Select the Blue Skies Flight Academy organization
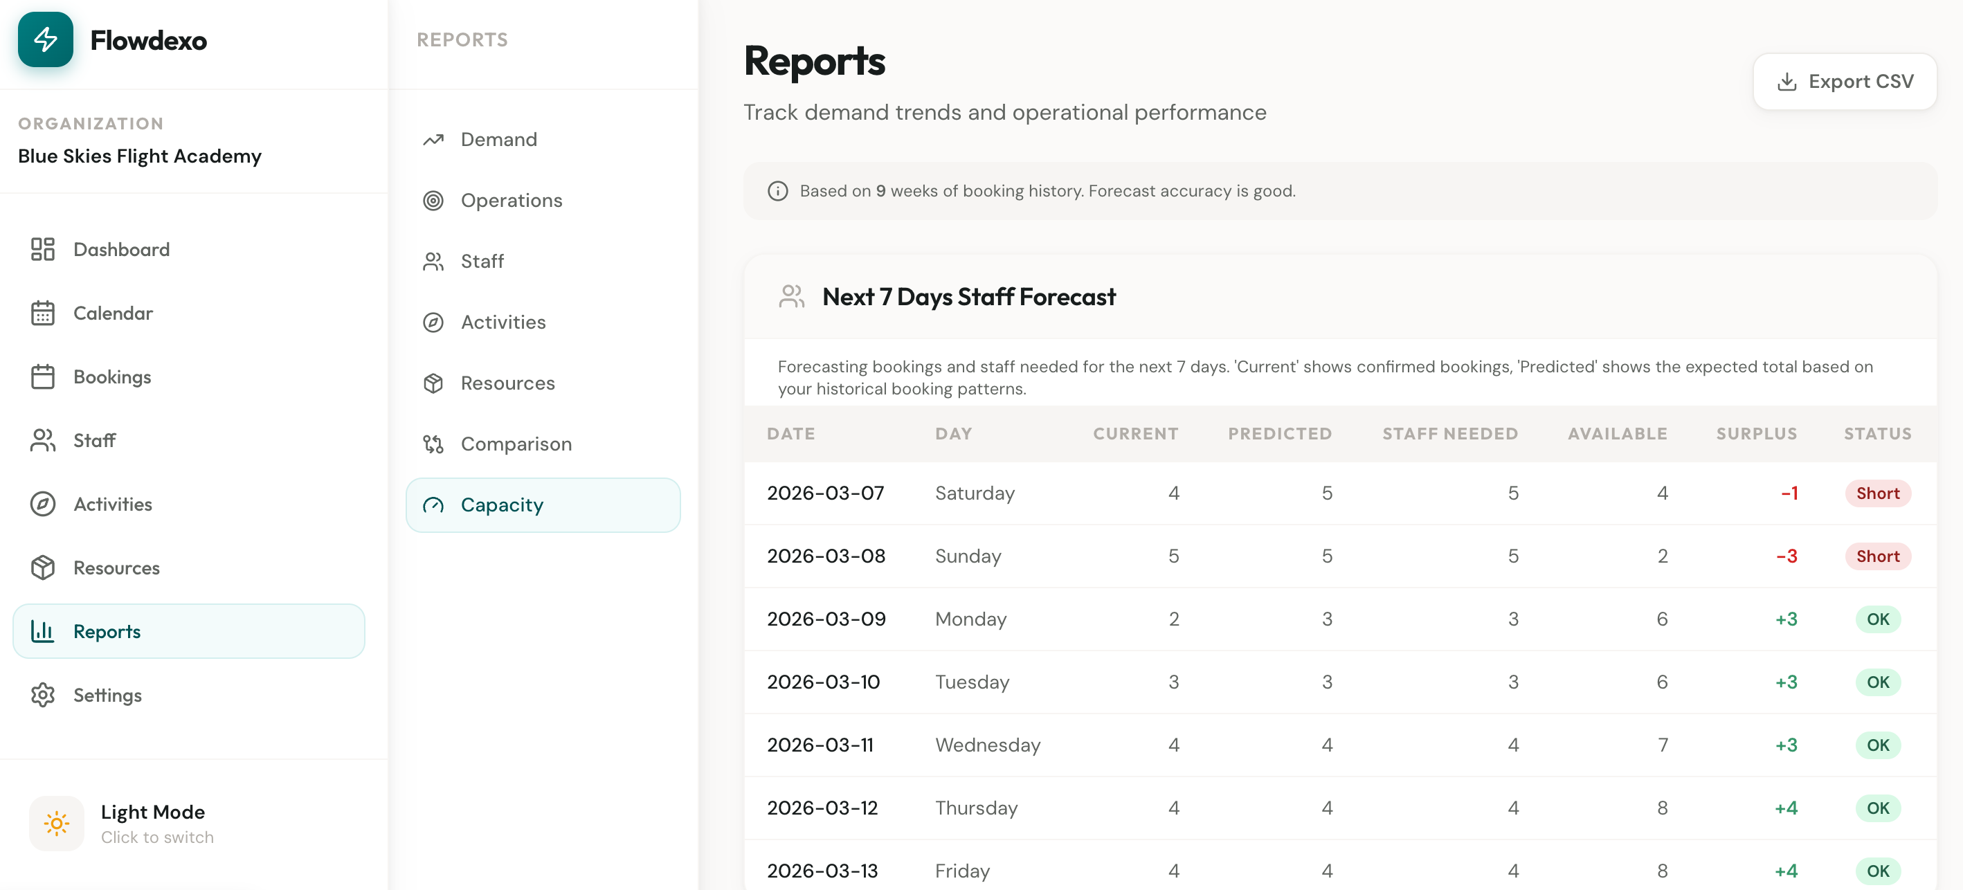Image resolution: width=1963 pixels, height=890 pixels. tap(139, 156)
